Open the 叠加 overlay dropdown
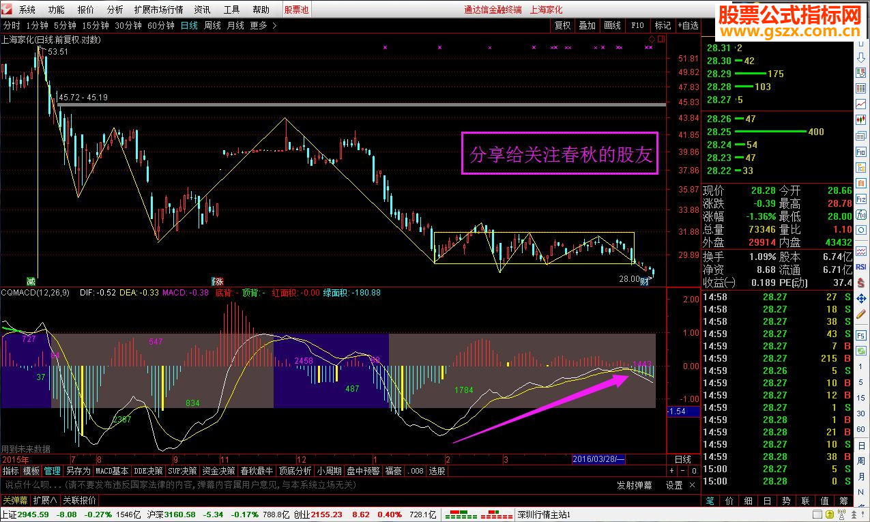The image size is (870, 522). click(x=588, y=25)
